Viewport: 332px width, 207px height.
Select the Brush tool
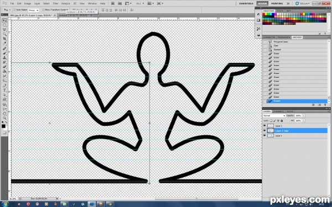tap(4, 53)
